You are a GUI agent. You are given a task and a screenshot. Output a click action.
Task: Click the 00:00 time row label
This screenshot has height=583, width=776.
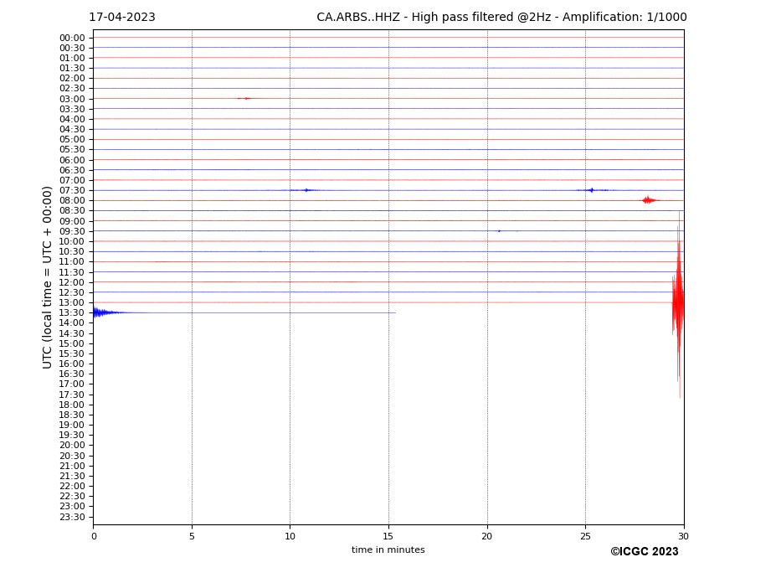tap(72, 39)
